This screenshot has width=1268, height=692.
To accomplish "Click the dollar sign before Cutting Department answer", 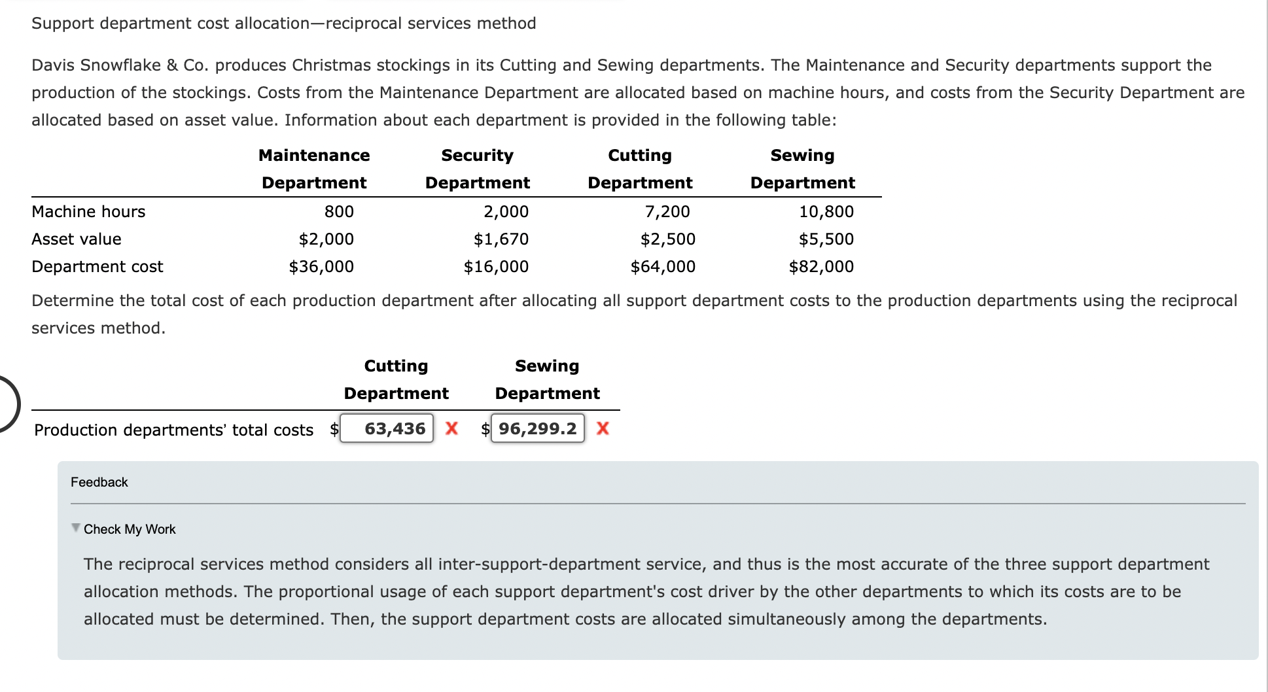I will [x=334, y=430].
